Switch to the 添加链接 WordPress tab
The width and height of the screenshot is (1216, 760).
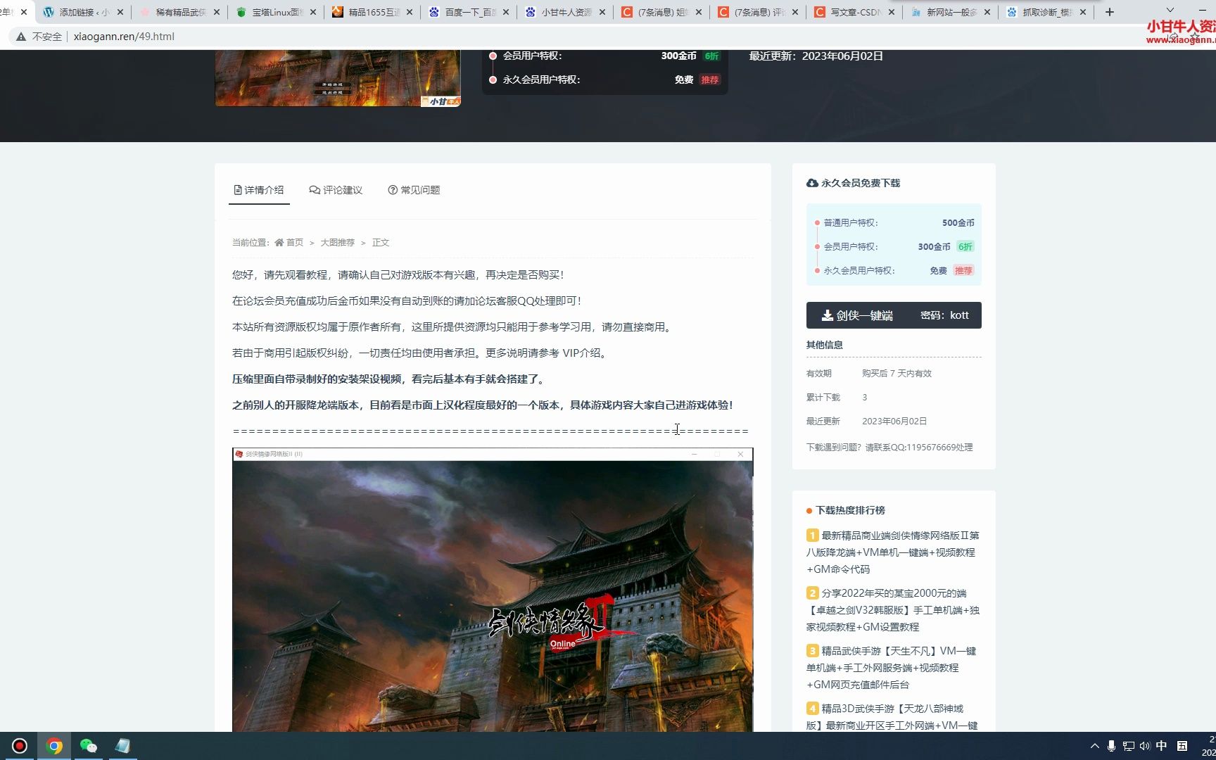click(x=75, y=12)
